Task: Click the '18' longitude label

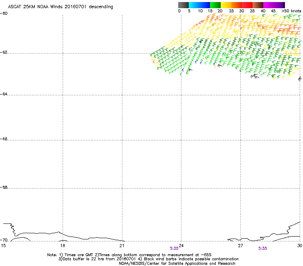Action: point(62,246)
